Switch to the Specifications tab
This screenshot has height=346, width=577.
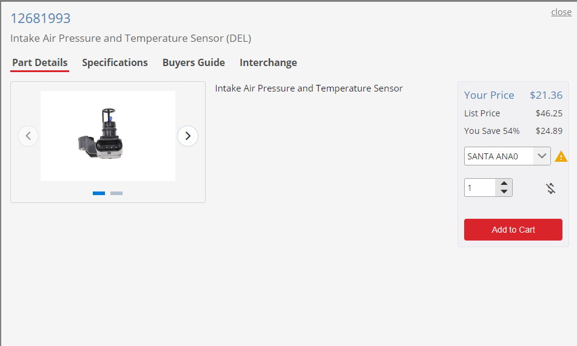click(x=115, y=62)
